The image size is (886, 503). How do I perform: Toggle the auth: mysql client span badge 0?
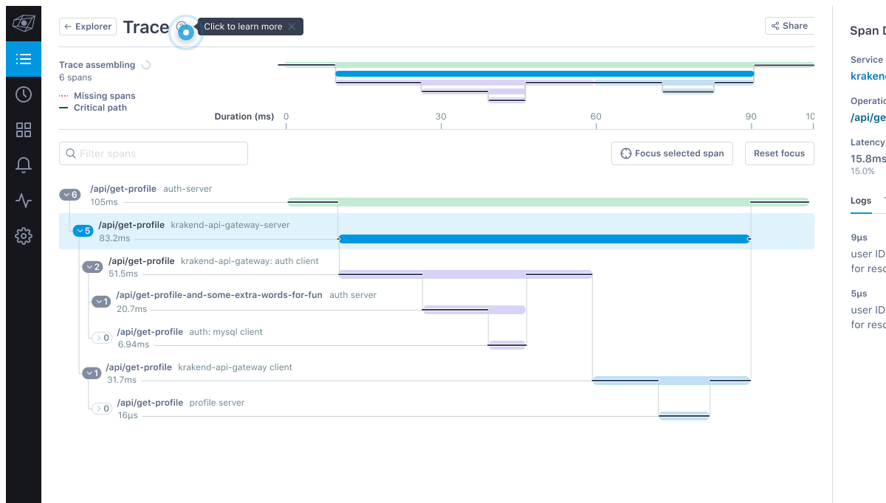click(101, 338)
